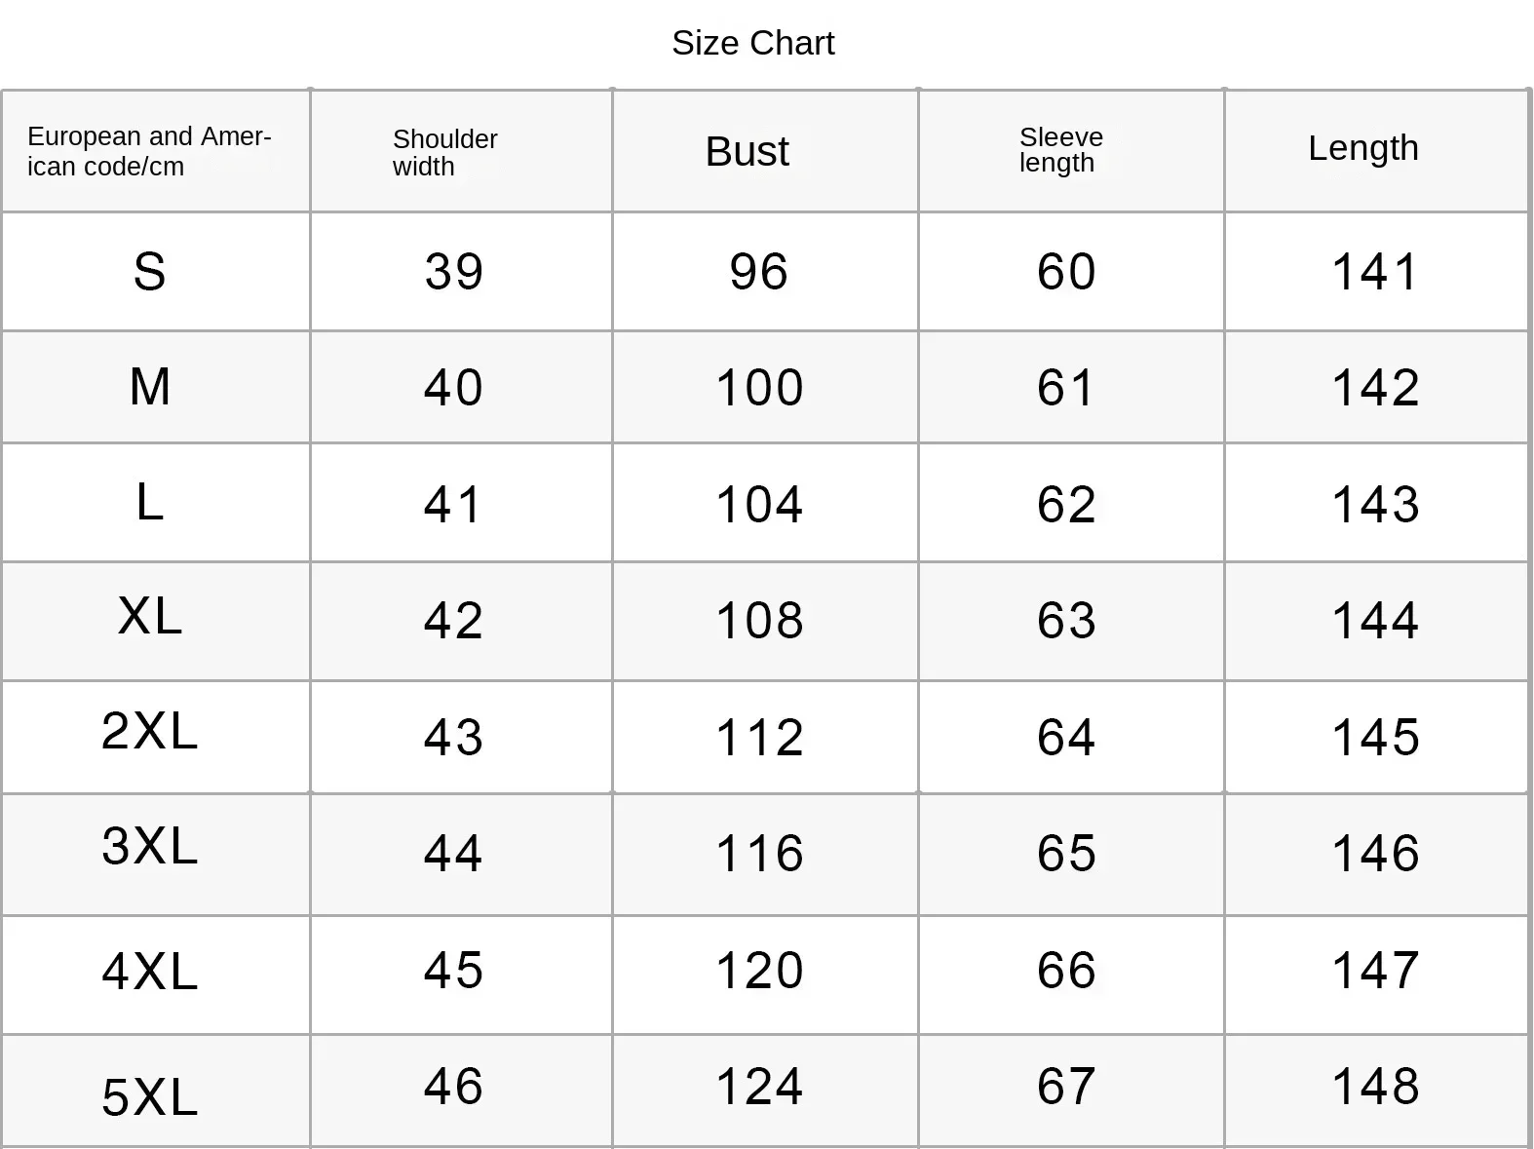The height and width of the screenshot is (1149, 1534).
Task: Click the Length column header
Action: coord(1362,148)
